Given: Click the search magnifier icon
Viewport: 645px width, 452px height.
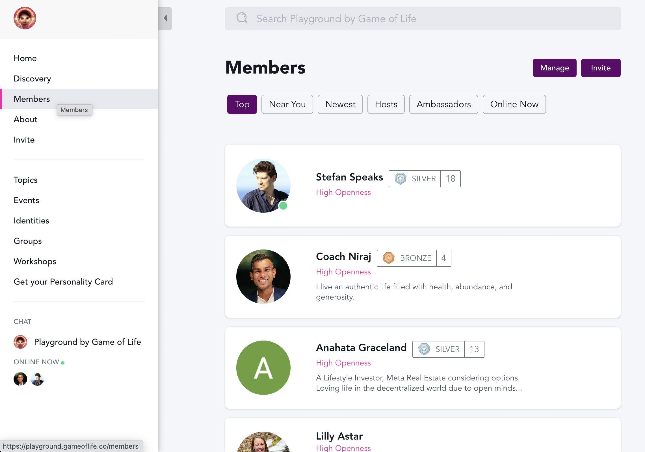Looking at the screenshot, I should pyautogui.click(x=242, y=18).
